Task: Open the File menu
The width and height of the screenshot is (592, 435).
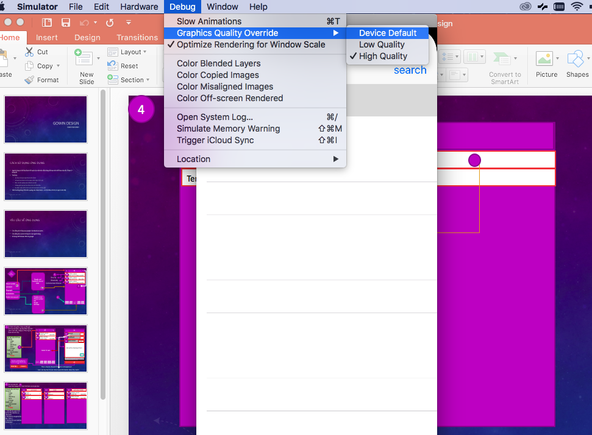Action: coord(76,7)
